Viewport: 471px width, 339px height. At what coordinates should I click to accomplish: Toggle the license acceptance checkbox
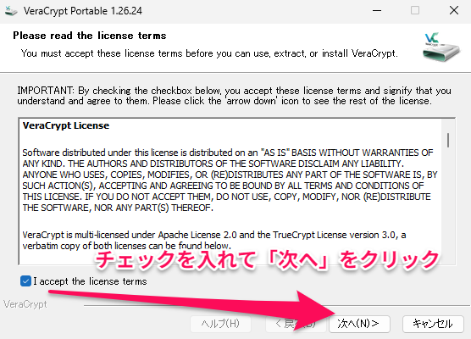pyautogui.click(x=25, y=281)
